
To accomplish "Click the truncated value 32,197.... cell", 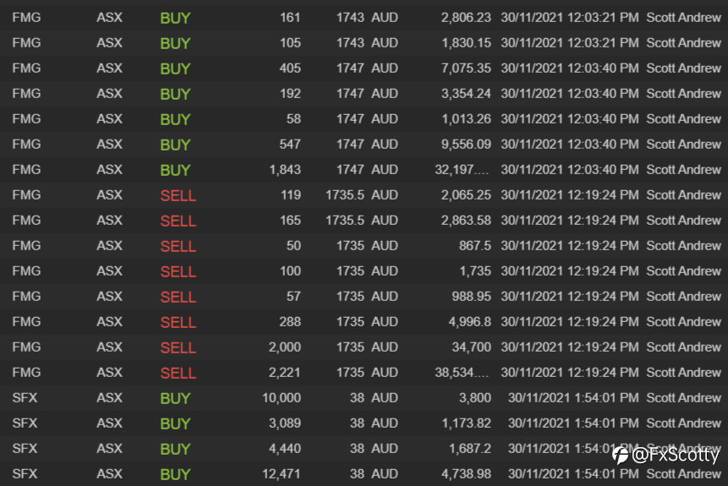I will [462, 170].
